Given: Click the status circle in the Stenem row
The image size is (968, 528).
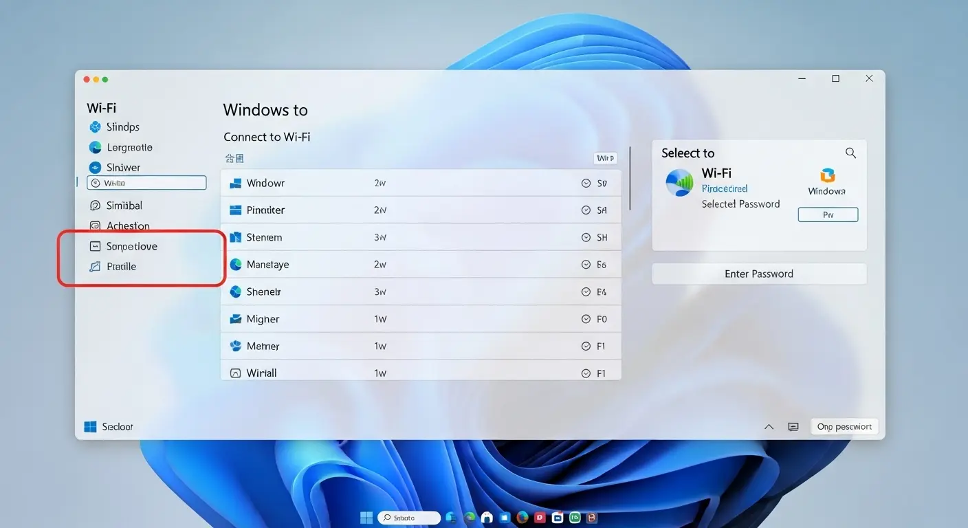Looking at the screenshot, I should click(586, 237).
